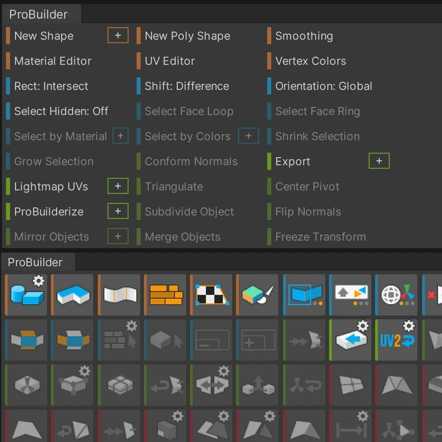This screenshot has width=442, height=442.
Task: Click the gear on the Mirror Objects icon
Action: point(224,371)
